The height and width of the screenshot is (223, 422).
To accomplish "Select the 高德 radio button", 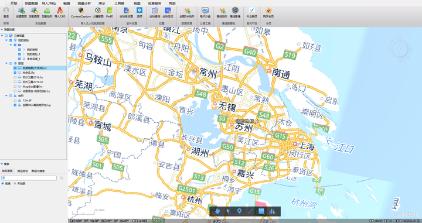I will point(3,184).
